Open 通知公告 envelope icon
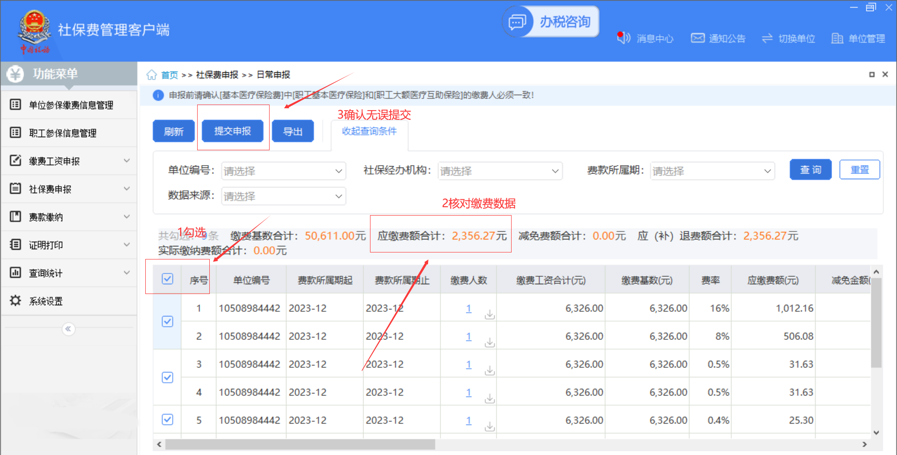This screenshot has width=897, height=455. 698,38
